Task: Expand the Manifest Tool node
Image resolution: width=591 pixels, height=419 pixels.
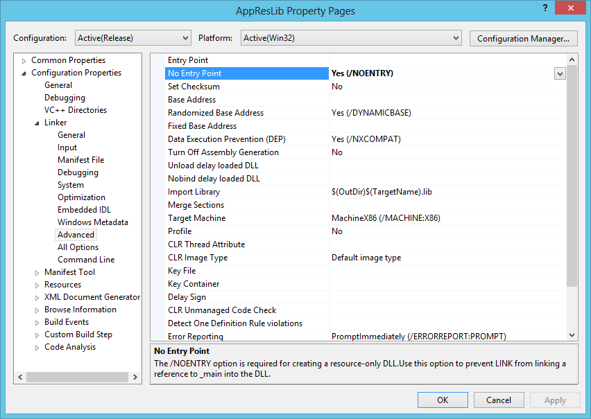Action: coord(37,273)
